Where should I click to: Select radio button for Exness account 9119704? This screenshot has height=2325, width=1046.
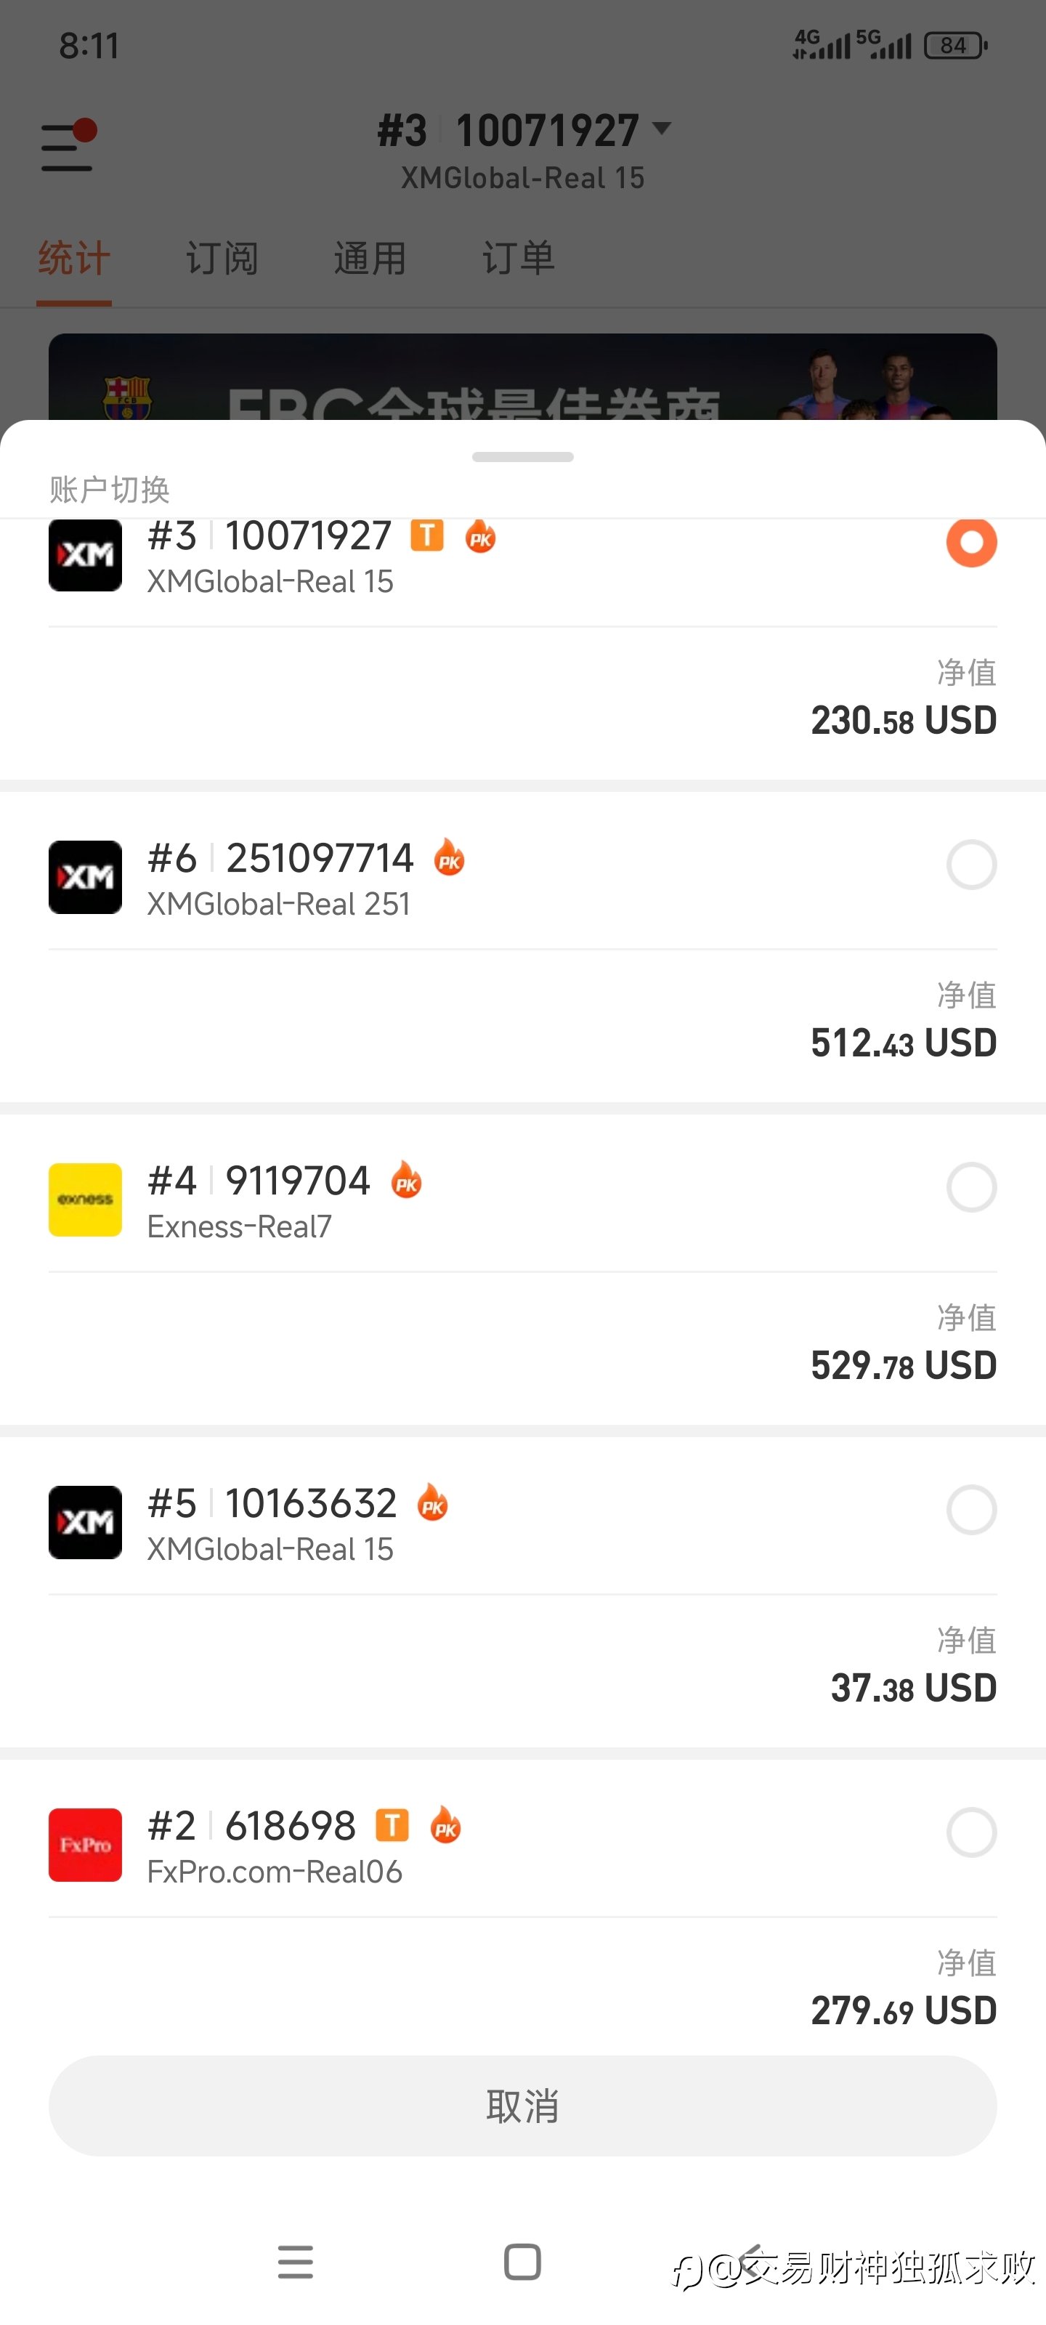tap(971, 1187)
